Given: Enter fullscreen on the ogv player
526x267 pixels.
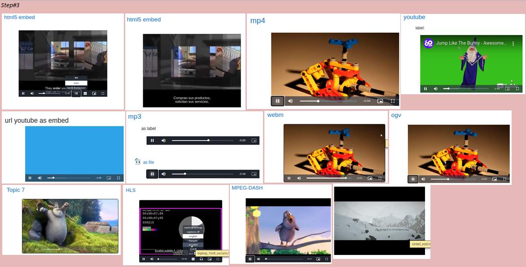Looking at the screenshot, I should (504, 179).
